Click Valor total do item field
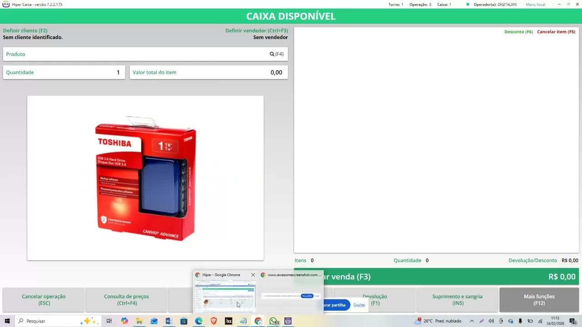This screenshot has height=327, width=582. click(209, 72)
